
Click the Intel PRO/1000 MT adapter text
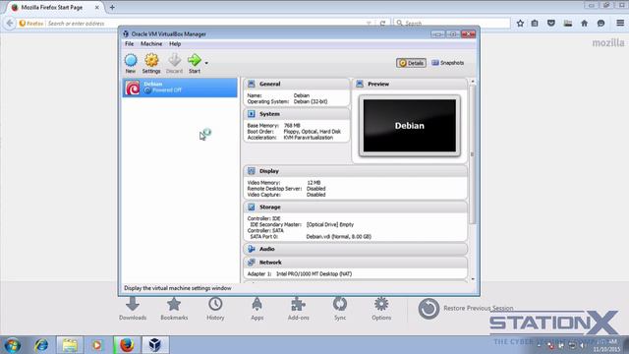(314, 273)
